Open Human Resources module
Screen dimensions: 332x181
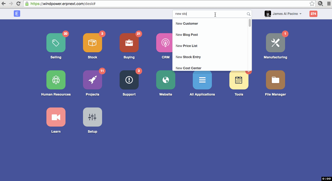click(56, 80)
